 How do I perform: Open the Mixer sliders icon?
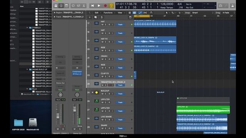point(78,6)
